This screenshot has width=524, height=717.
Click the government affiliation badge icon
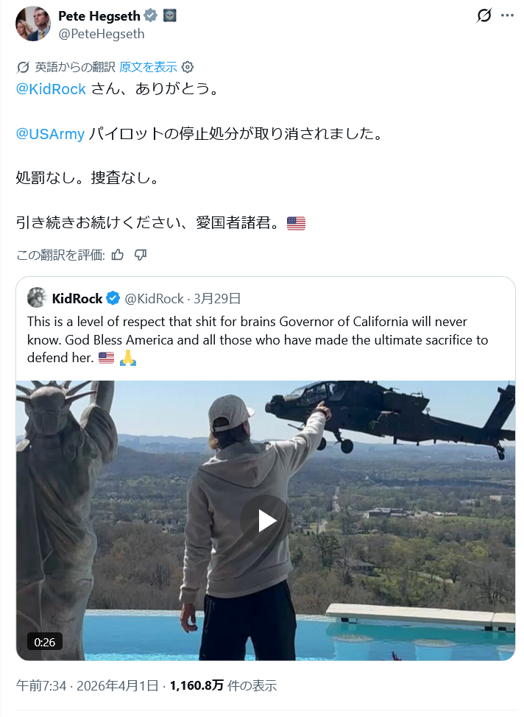[x=169, y=15]
